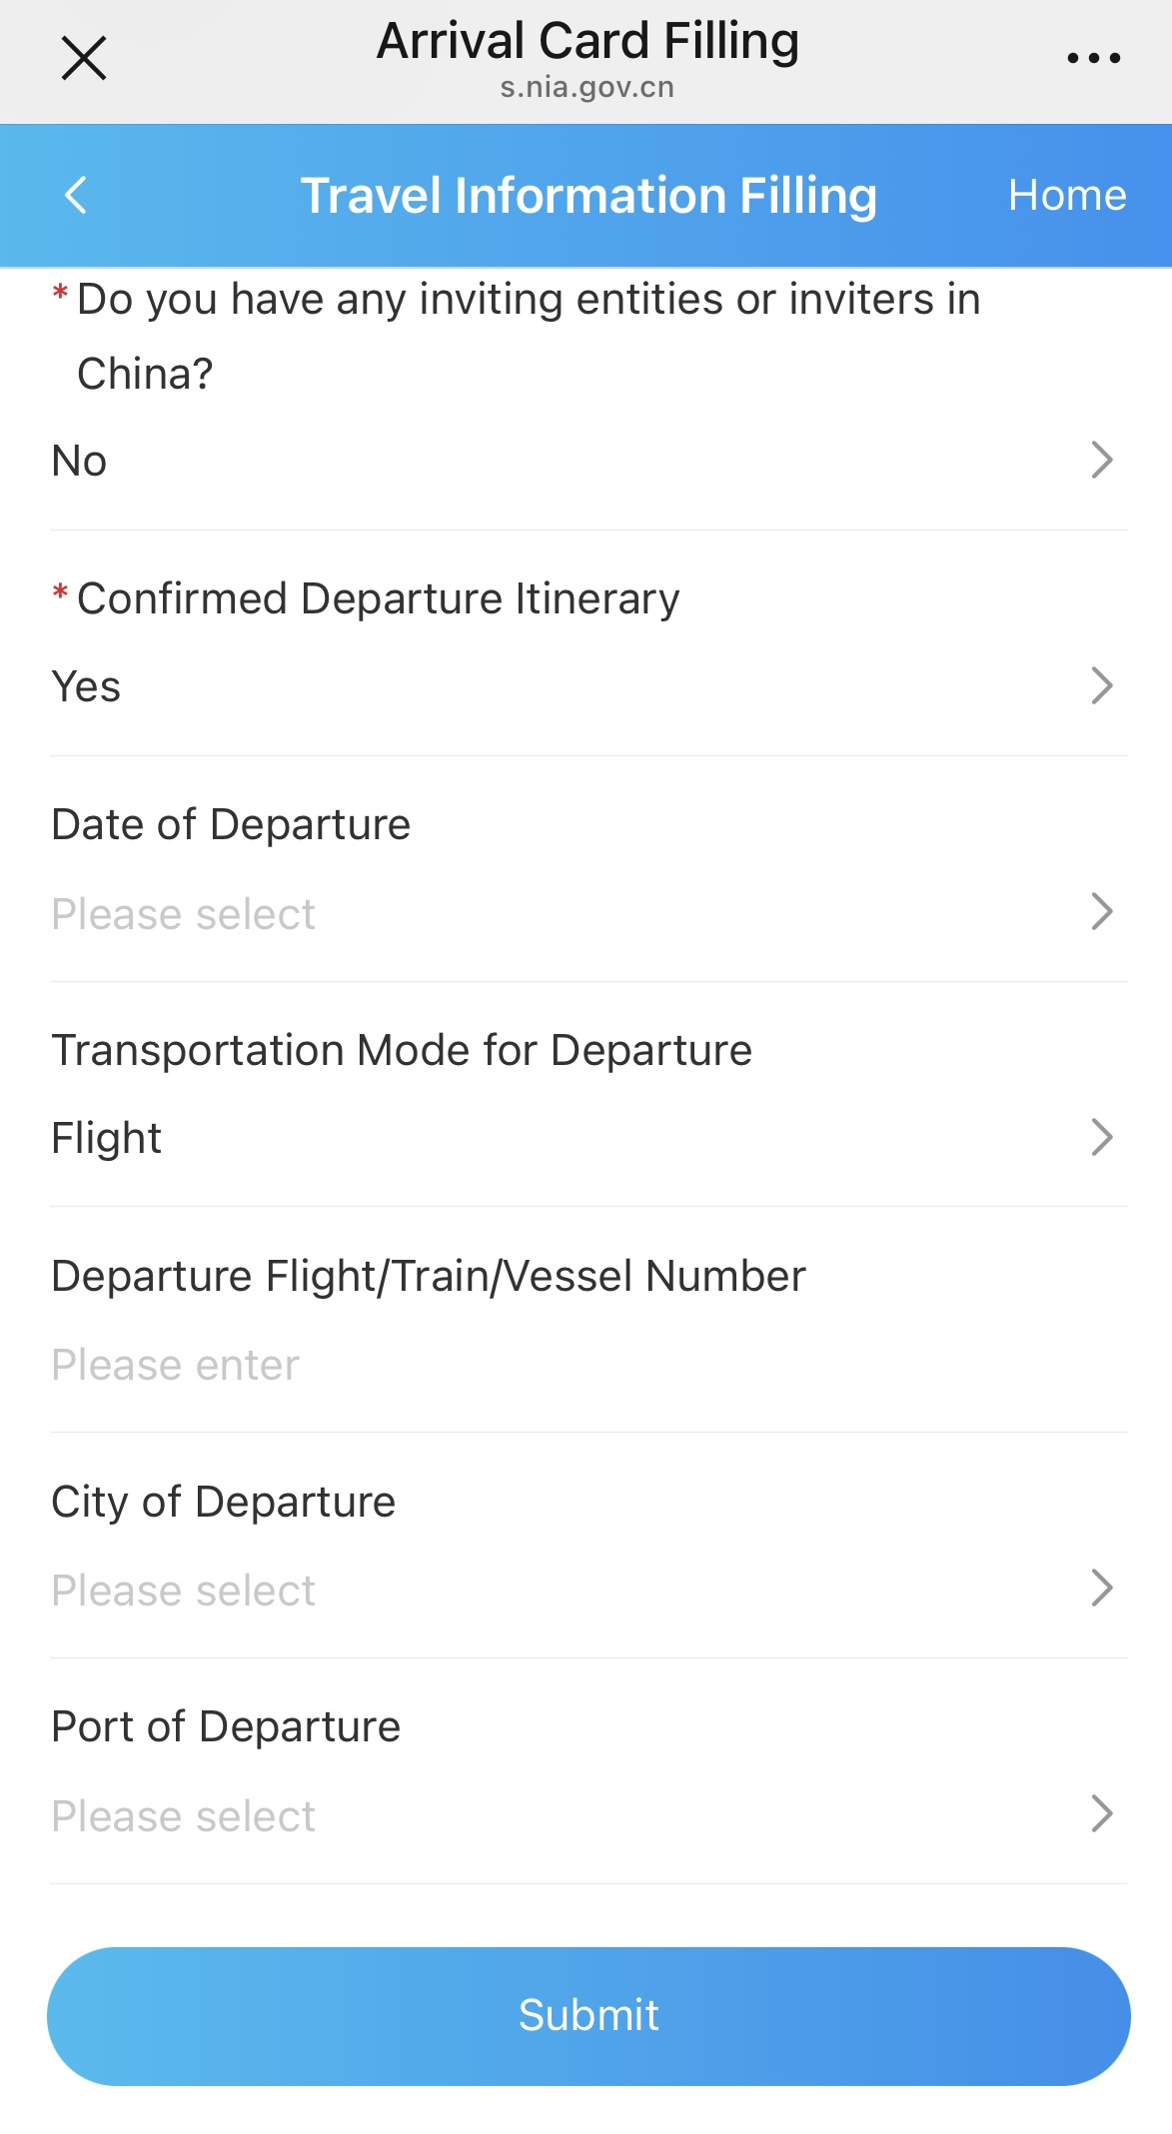Submit the travel information form
Viewport: 1172px width, 2134px height.
588,2016
